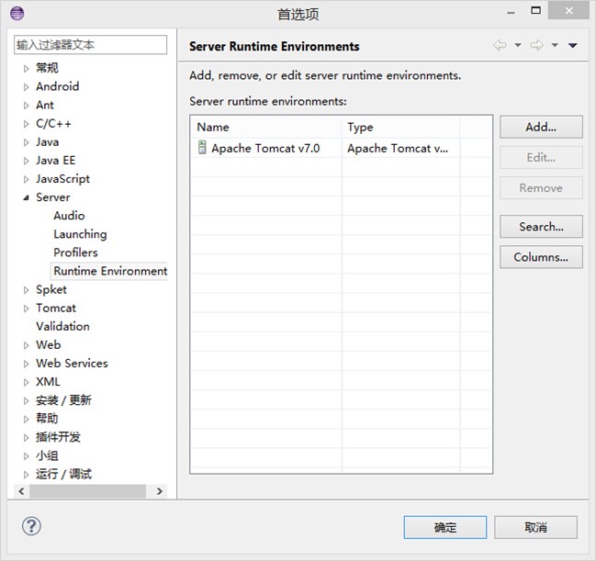Sort by the Type column header
Screen dimensions: 596x561
(x=400, y=127)
